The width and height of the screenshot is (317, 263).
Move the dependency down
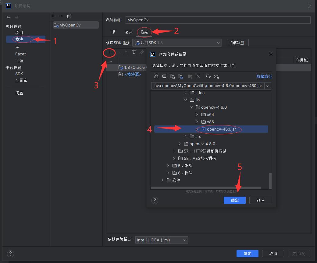pos(134,52)
